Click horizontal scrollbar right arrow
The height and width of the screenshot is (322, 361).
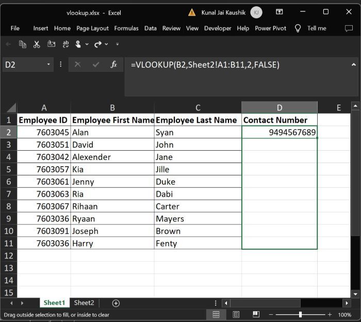347,303
